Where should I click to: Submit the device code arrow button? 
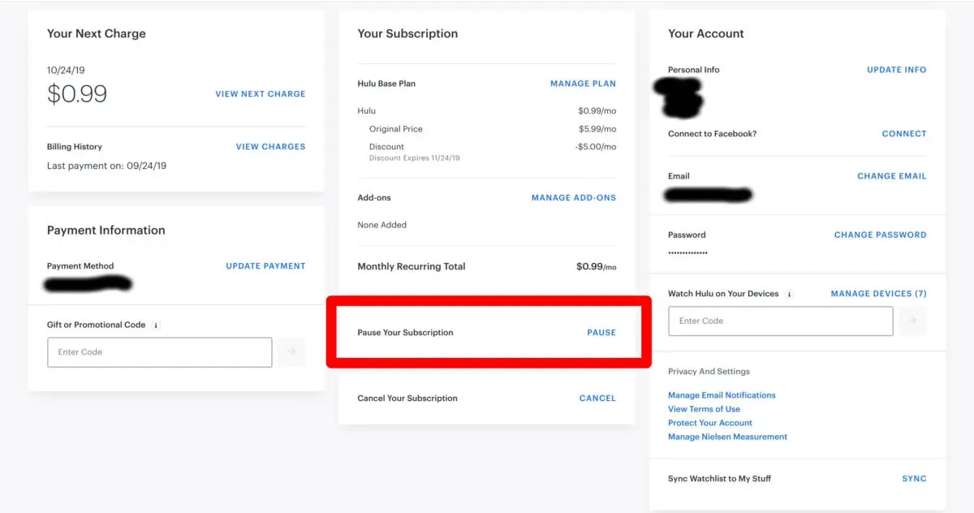912,321
